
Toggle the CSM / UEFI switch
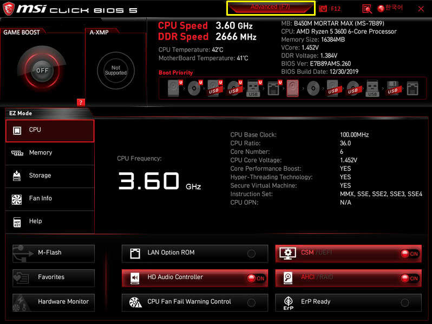pos(348,254)
